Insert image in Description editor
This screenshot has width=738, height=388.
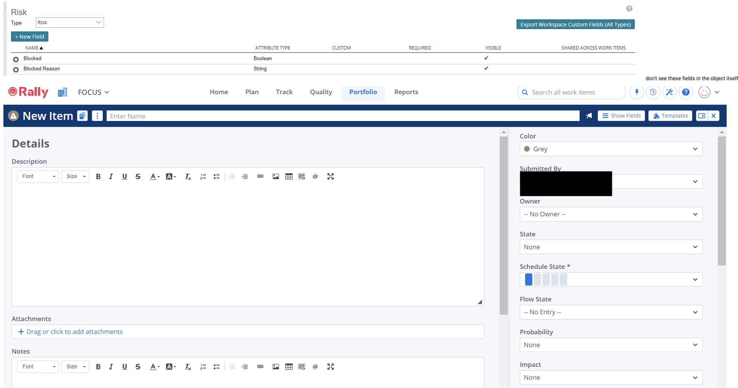click(x=276, y=177)
